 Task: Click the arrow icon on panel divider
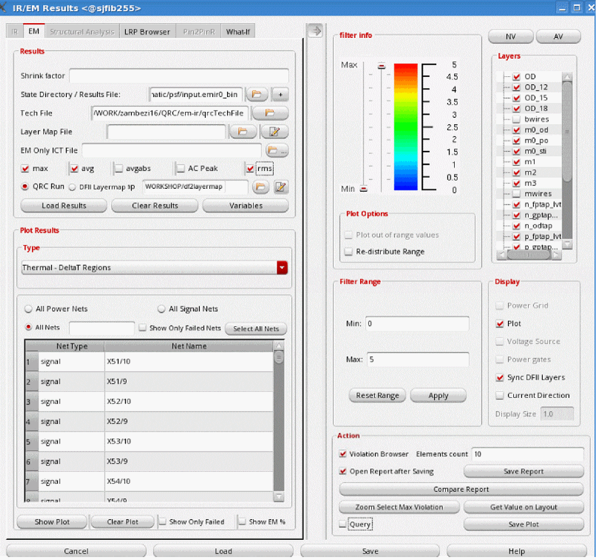pos(316,31)
